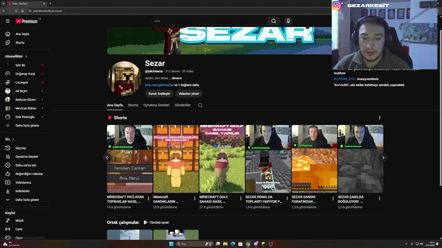442x248 pixels.
Task: Open options for SEZAR ROMA DA TOPLANTI short
Action: tap(287, 198)
